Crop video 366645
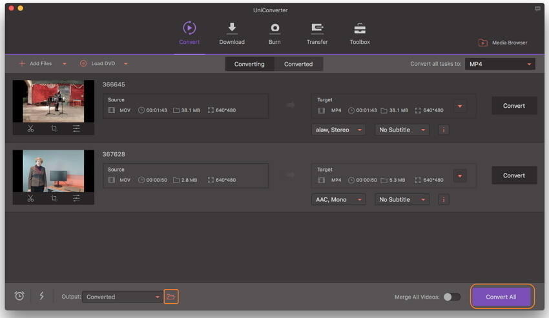 point(54,129)
